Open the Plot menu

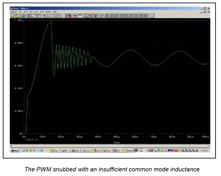31,12
